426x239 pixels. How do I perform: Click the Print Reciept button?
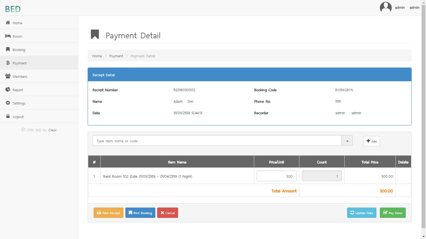[109, 213]
